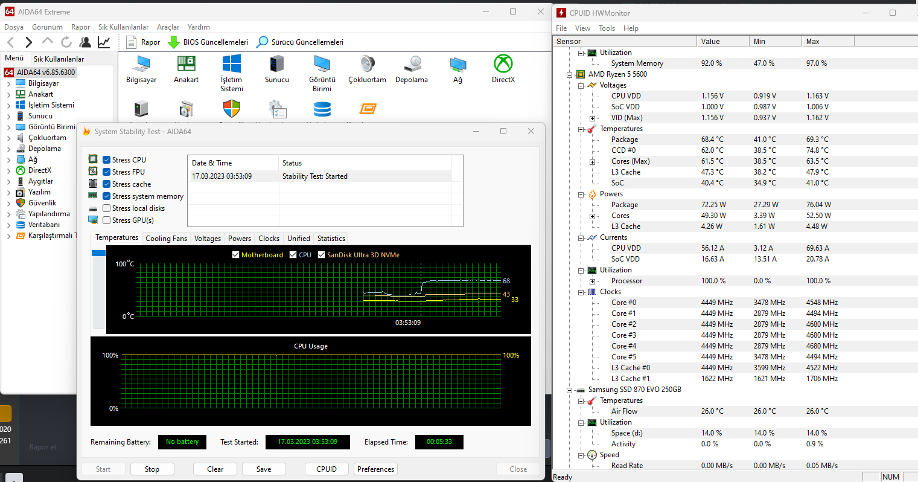Open the İşletim Sistemi Windows icon
This screenshot has width=918, height=482.
point(232,63)
